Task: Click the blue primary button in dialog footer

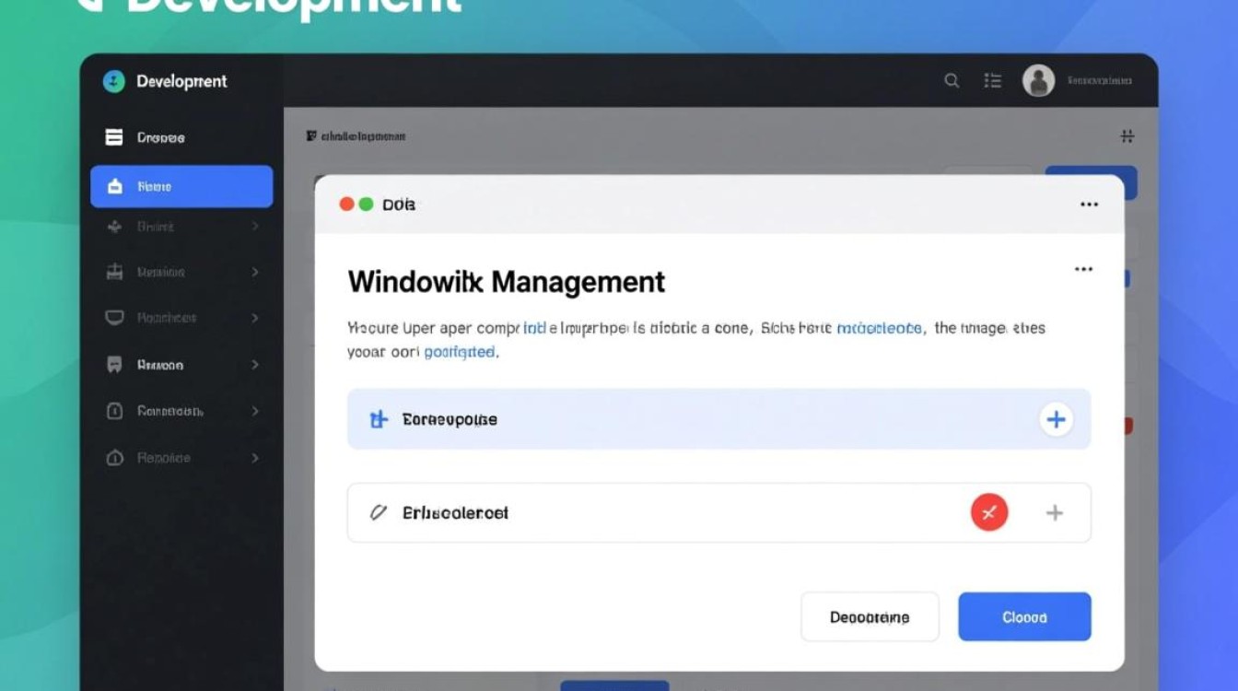Action: [x=1024, y=617]
